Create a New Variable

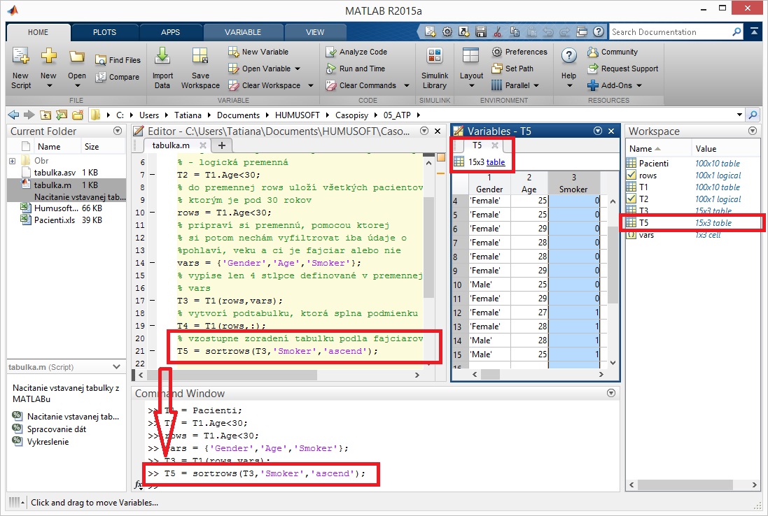click(x=258, y=52)
